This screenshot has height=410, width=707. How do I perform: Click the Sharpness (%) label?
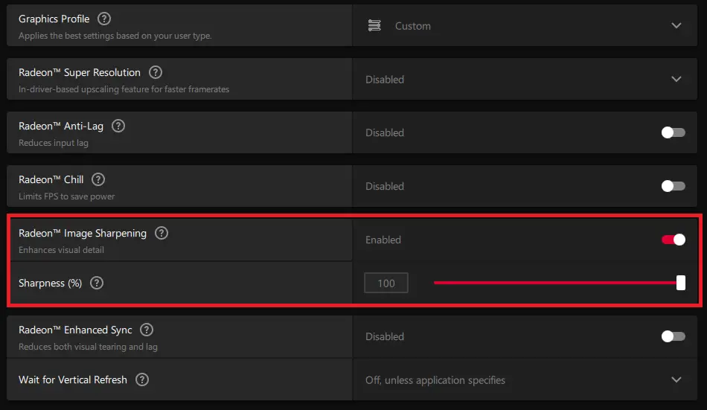click(x=50, y=284)
